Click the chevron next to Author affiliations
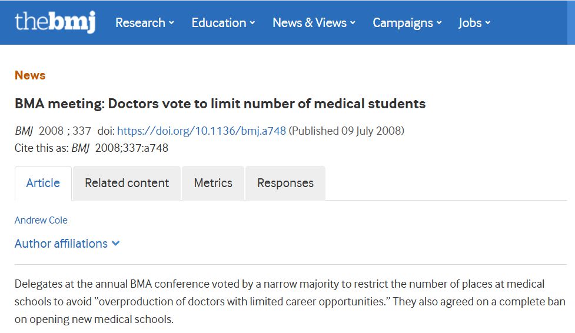The height and width of the screenshot is (333, 575). [x=115, y=244]
